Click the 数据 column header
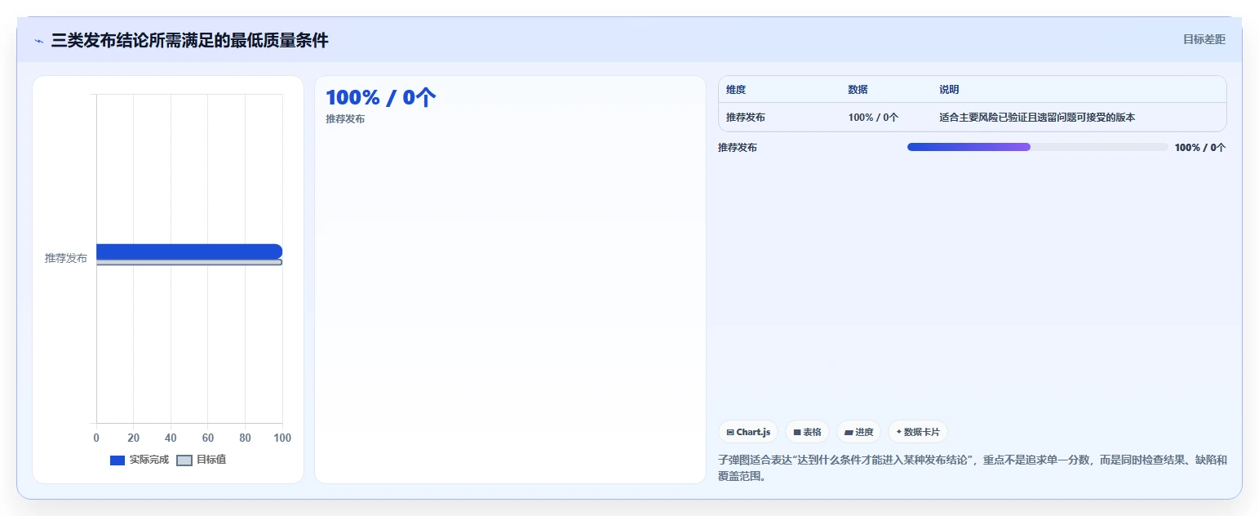1259x516 pixels. click(x=858, y=90)
